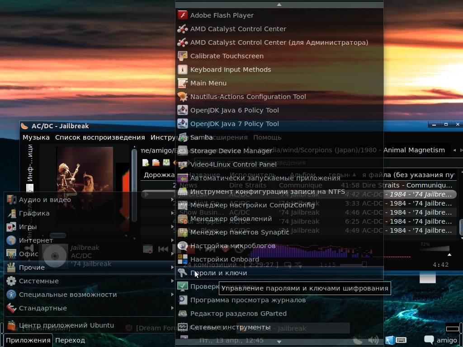463x347 pixels.
Task: Open Adobe Flash Player icon entry
Action: click(183, 15)
